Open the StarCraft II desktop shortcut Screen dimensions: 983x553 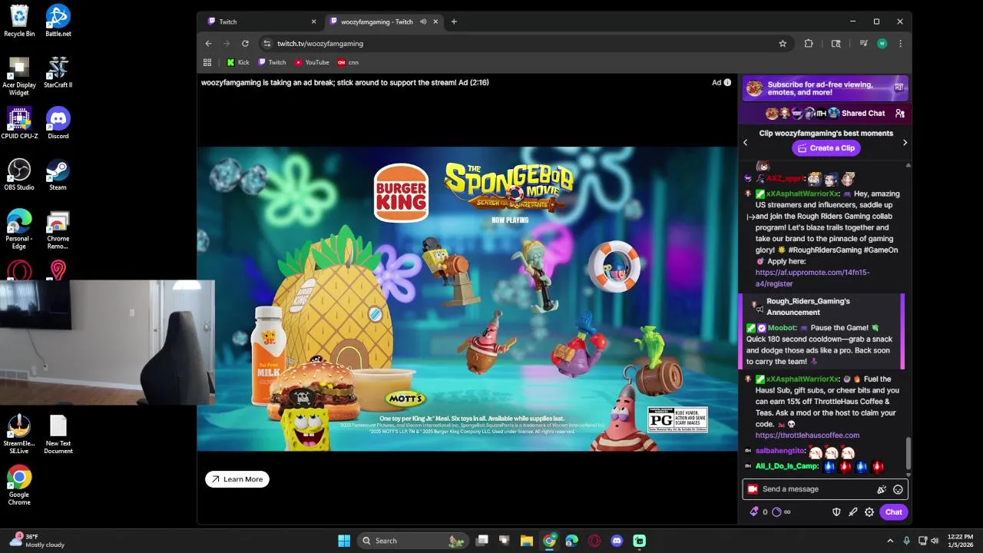coord(58,72)
